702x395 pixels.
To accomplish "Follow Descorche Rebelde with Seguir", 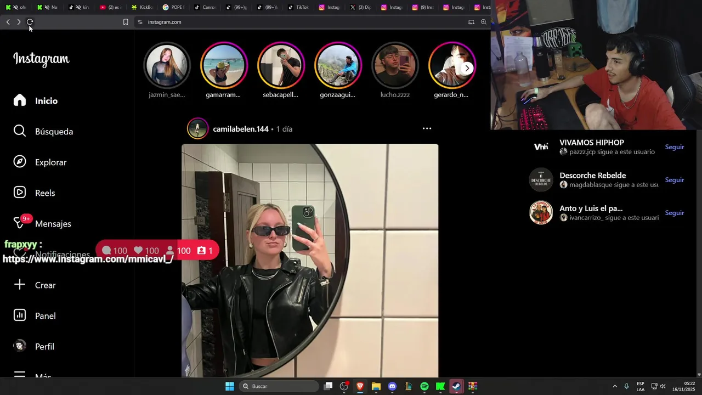I will click(x=674, y=180).
